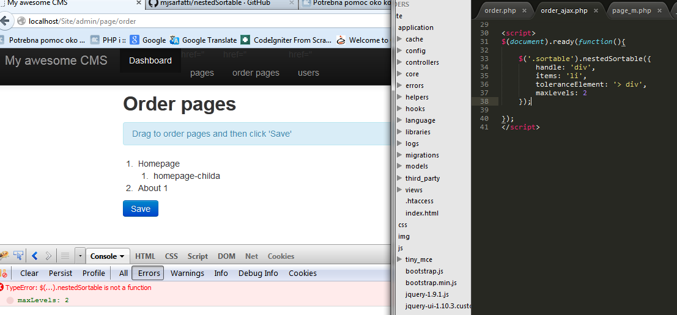Open the page_m.php tab in editor

pos(631,11)
